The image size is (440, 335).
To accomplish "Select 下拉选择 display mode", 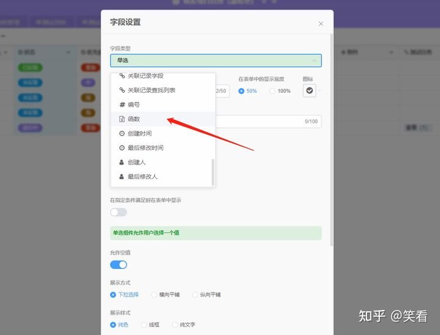I will (x=124, y=295).
